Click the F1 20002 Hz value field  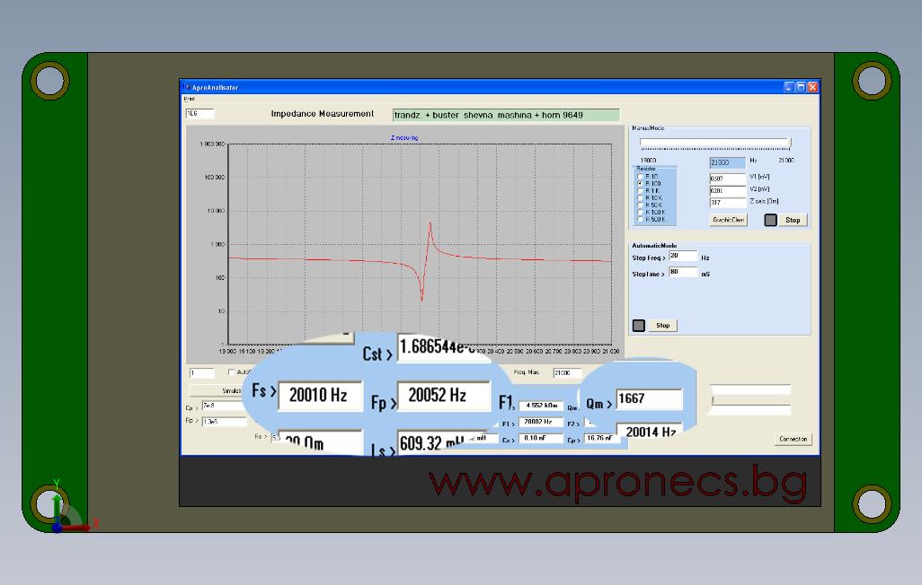pyautogui.click(x=541, y=422)
